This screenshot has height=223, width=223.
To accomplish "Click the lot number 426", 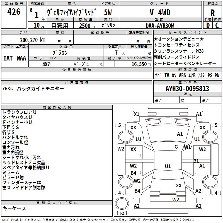I will click(14, 11).
